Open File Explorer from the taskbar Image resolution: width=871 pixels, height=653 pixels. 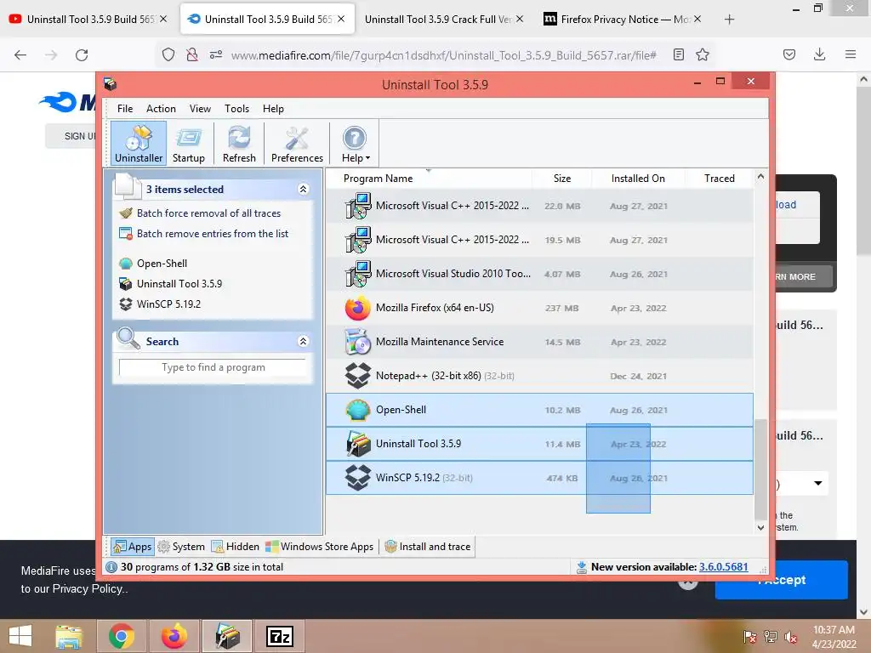pyautogui.click(x=70, y=636)
